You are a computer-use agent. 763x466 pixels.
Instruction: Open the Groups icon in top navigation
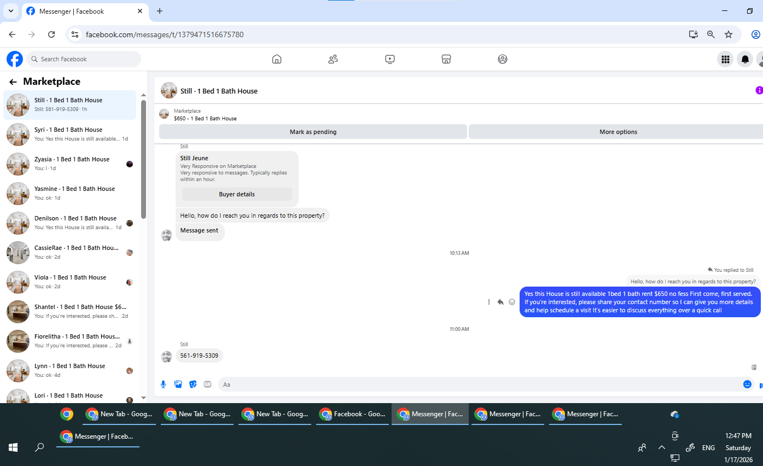[503, 59]
